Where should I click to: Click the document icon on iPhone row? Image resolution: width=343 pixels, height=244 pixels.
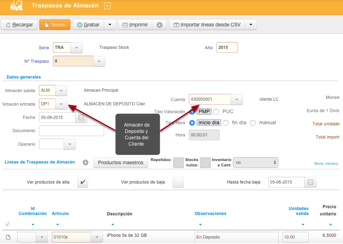(8, 237)
